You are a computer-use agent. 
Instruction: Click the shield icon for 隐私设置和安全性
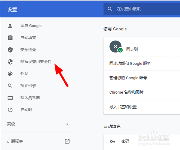click(x=10, y=62)
